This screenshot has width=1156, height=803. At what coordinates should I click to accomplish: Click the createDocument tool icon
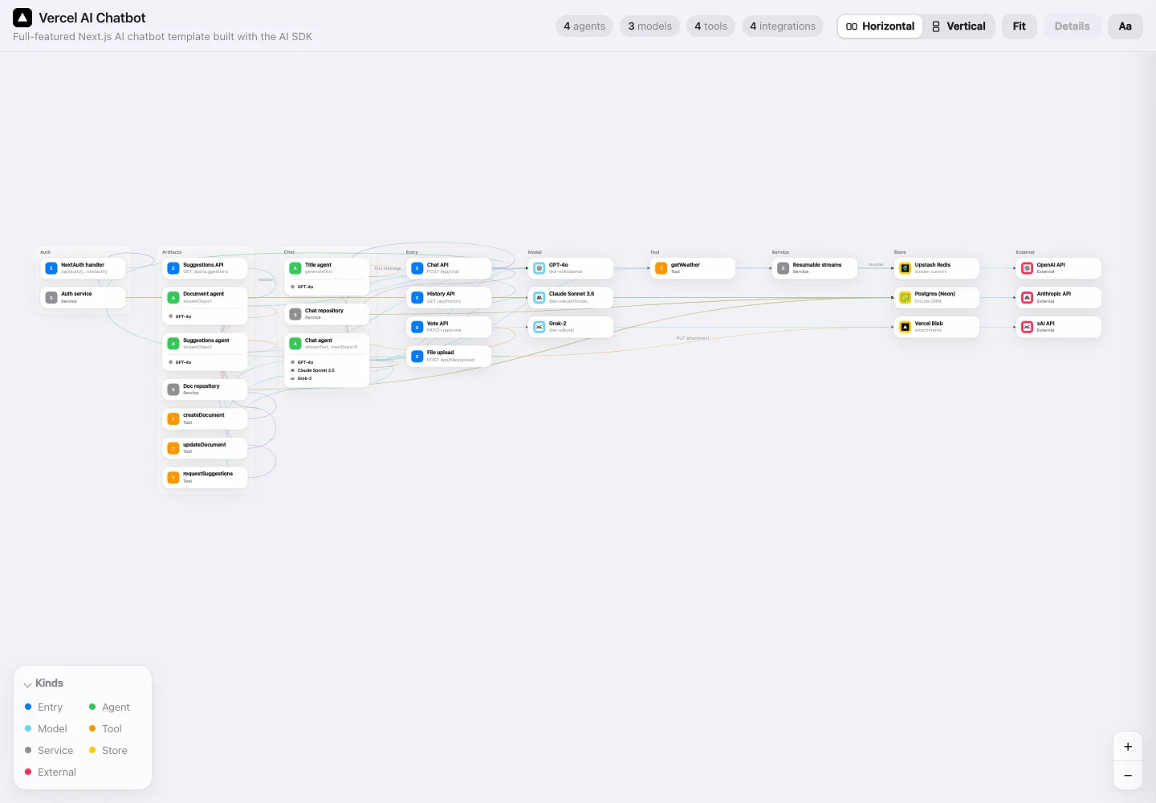[x=173, y=418]
